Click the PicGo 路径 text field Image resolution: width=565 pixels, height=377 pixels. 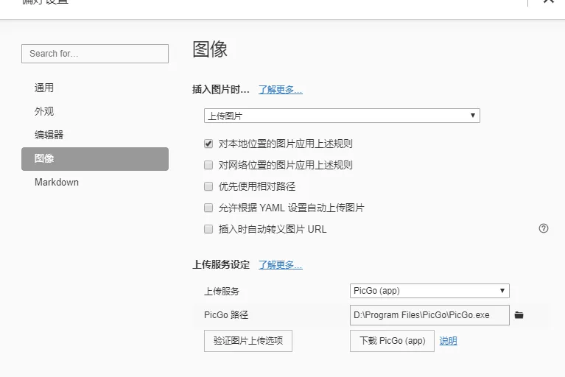(x=429, y=315)
